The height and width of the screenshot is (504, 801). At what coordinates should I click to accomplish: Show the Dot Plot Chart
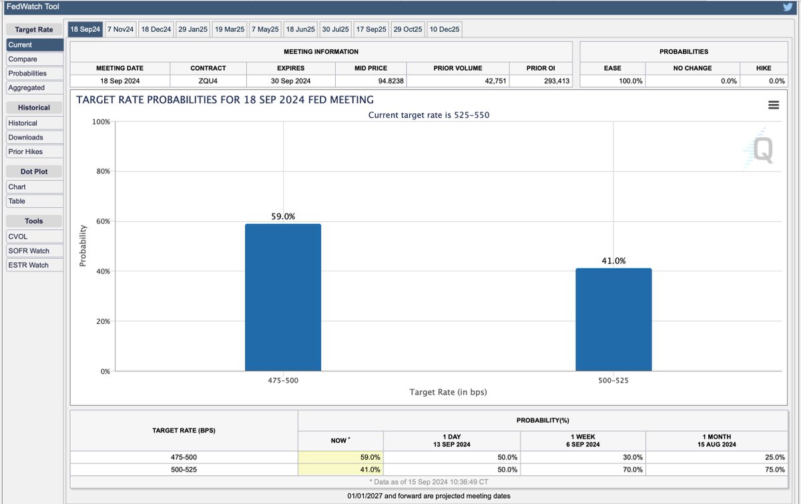pos(35,187)
